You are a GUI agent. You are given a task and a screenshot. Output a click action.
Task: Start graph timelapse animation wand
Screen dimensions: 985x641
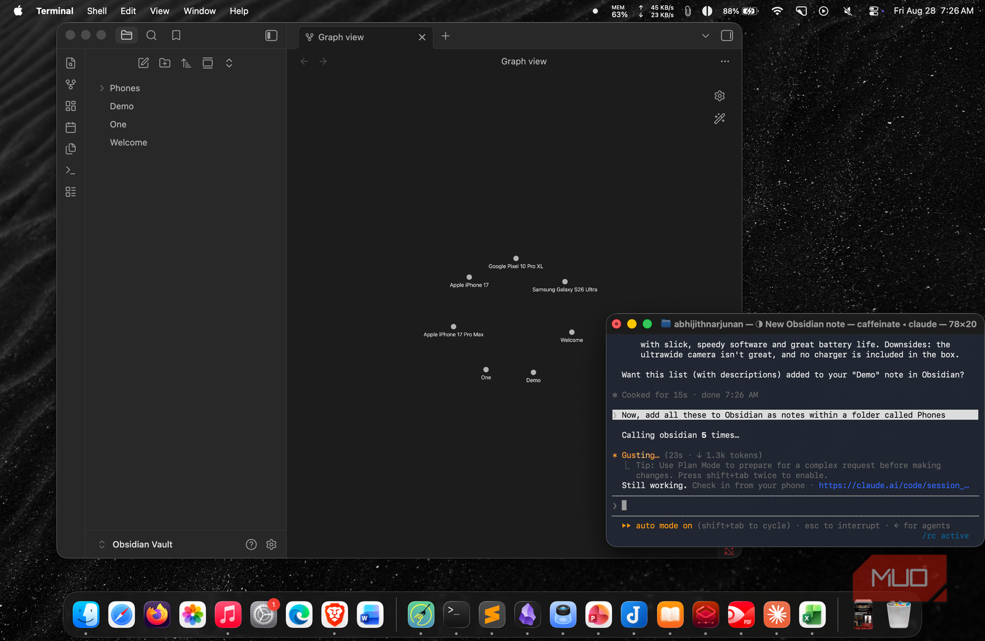click(720, 118)
